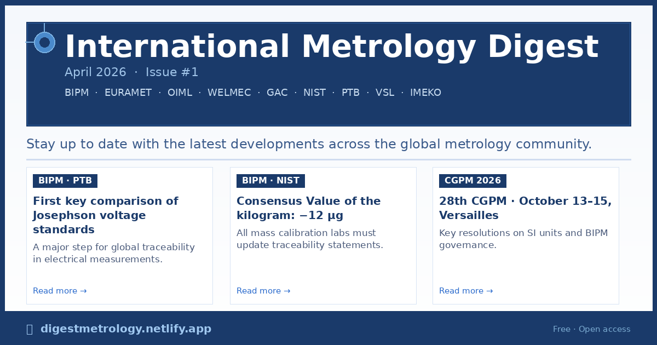
Task: Select OIML in the header organization list
Action: [x=180, y=93]
